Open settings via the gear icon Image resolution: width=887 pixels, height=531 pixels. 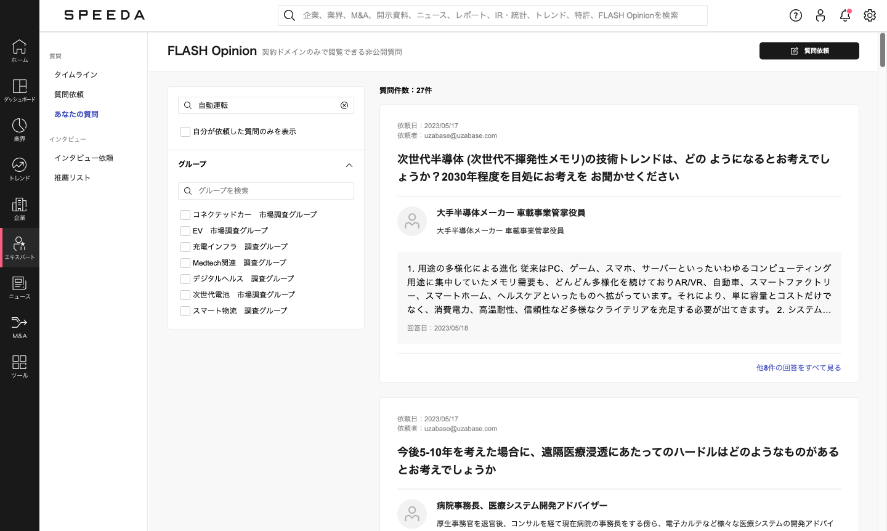[x=870, y=15]
